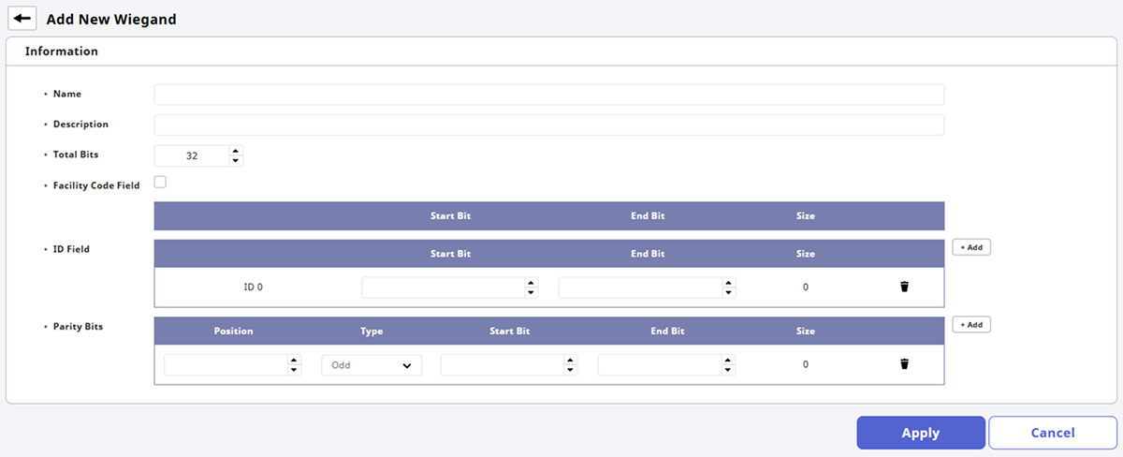Focus the Name text field
Viewport: 1123px width, 457px height.
(x=548, y=95)
